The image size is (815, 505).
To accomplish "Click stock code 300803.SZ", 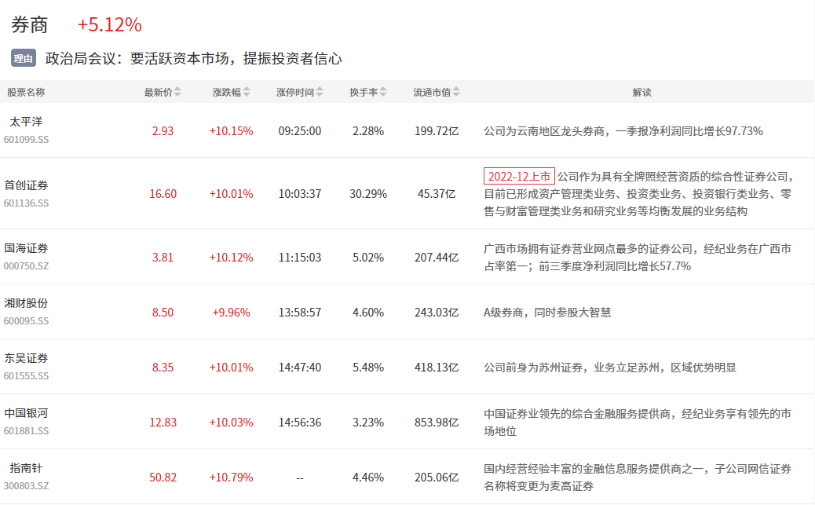I will tap(26, 486).
